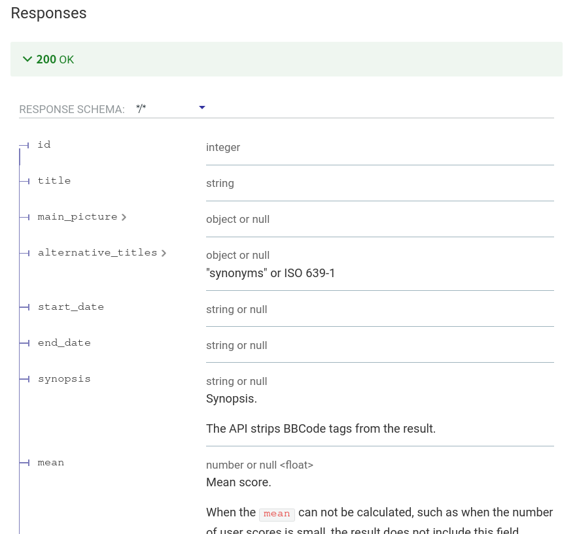Click the 'Synopsis.' description text
This screenshot has height=534, width=577.
coord(232,399)
